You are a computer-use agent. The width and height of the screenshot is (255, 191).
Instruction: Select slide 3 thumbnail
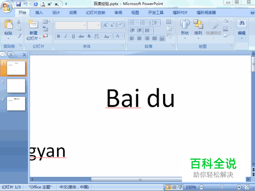click(x=16, y=104)
